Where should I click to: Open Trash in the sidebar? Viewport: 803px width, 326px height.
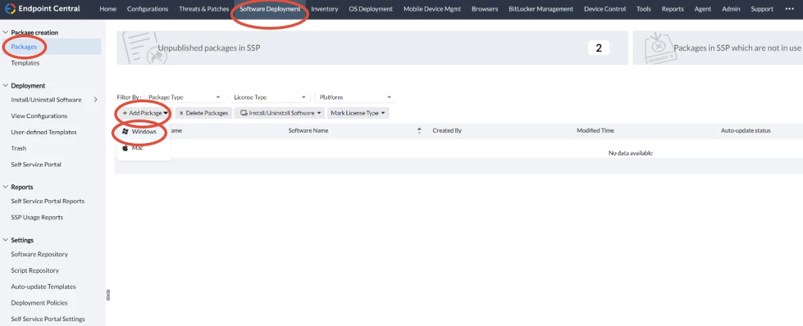point(19,148)
